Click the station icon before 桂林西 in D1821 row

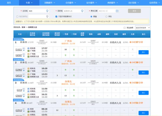pyautogui.click(x=28, y=48)
